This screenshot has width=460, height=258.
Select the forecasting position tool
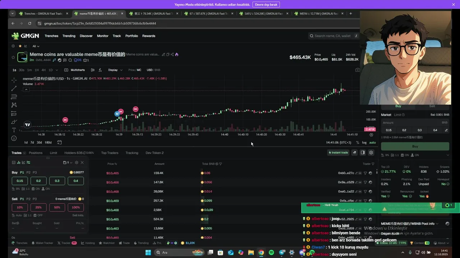click(14, 113)
